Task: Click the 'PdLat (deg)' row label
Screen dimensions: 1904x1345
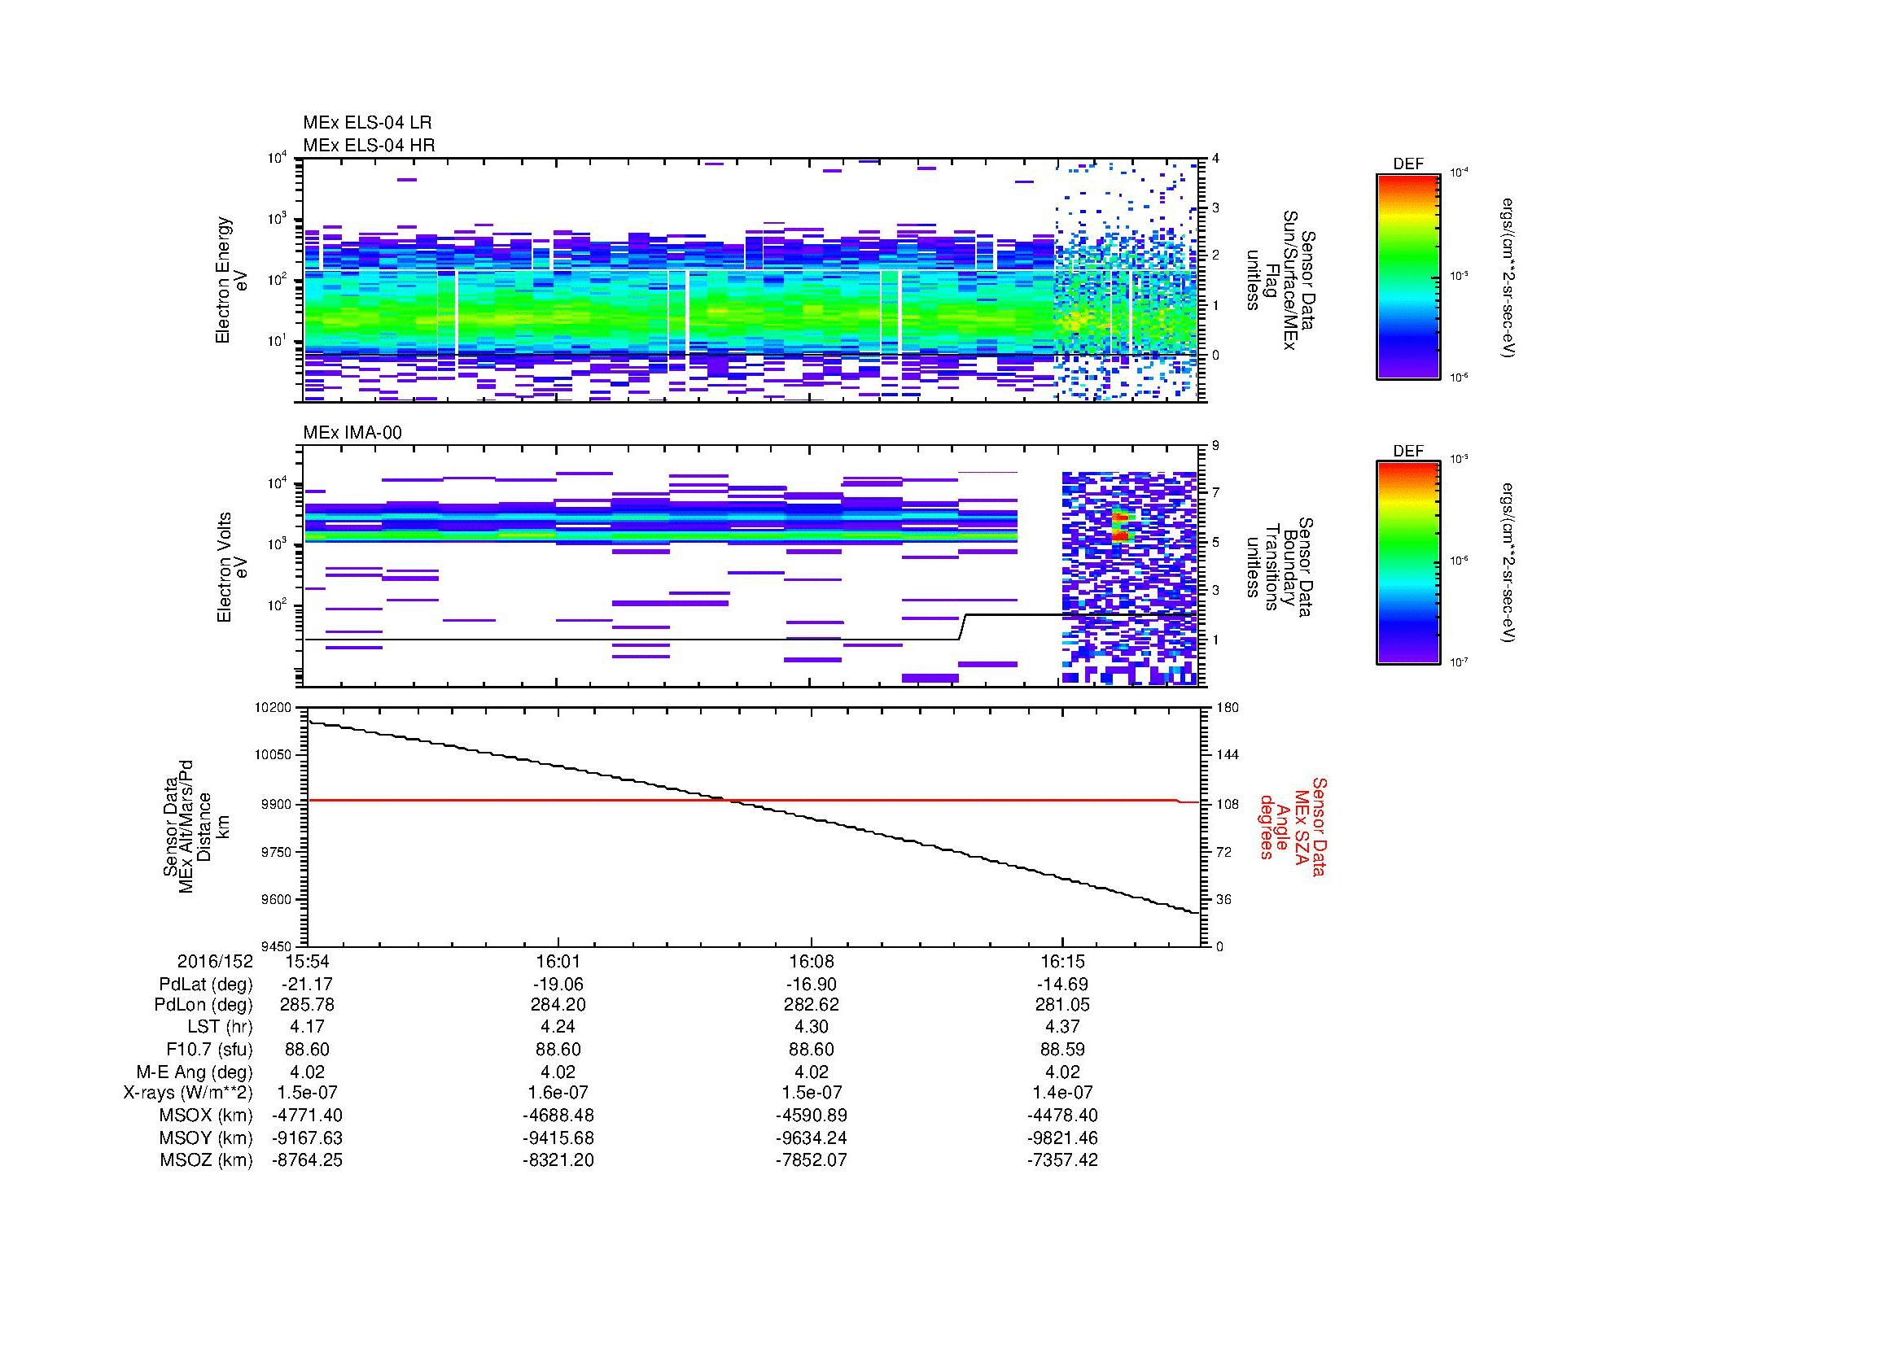Action: click(206, 985)
